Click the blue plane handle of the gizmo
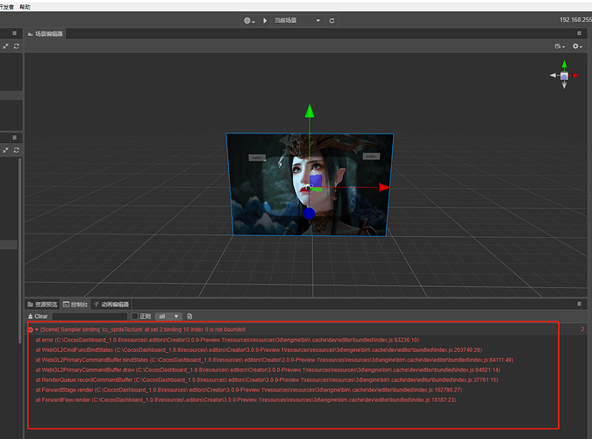Viewport: 592px width, 439px height. [316, 181]
